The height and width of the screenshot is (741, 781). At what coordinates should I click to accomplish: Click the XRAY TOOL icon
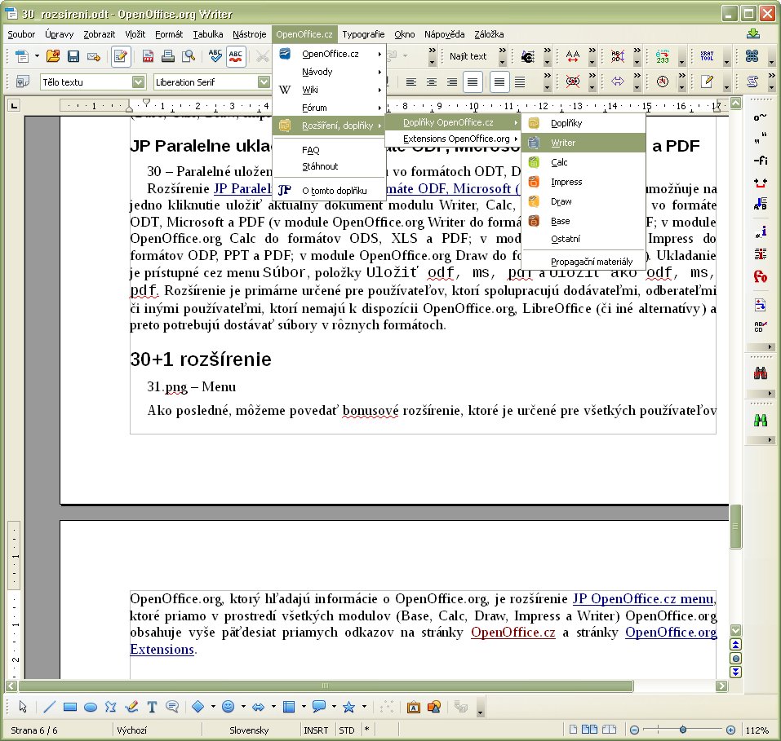[x=707, y=56]
